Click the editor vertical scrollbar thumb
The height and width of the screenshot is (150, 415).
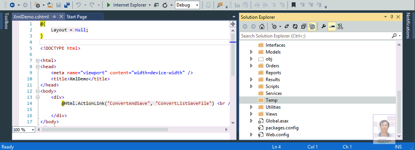click(x=233, y=54)
